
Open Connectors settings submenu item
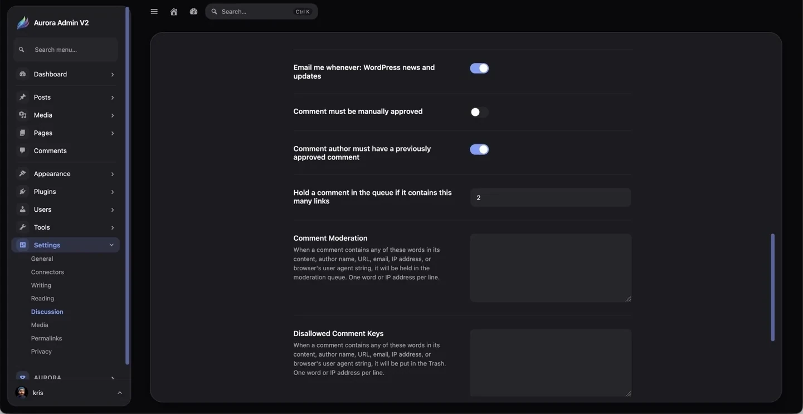pos(47,272)
